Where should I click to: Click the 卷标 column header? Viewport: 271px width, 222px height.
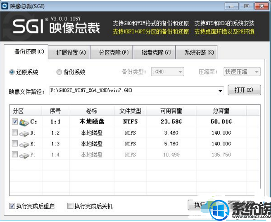(x=92, y=111)
